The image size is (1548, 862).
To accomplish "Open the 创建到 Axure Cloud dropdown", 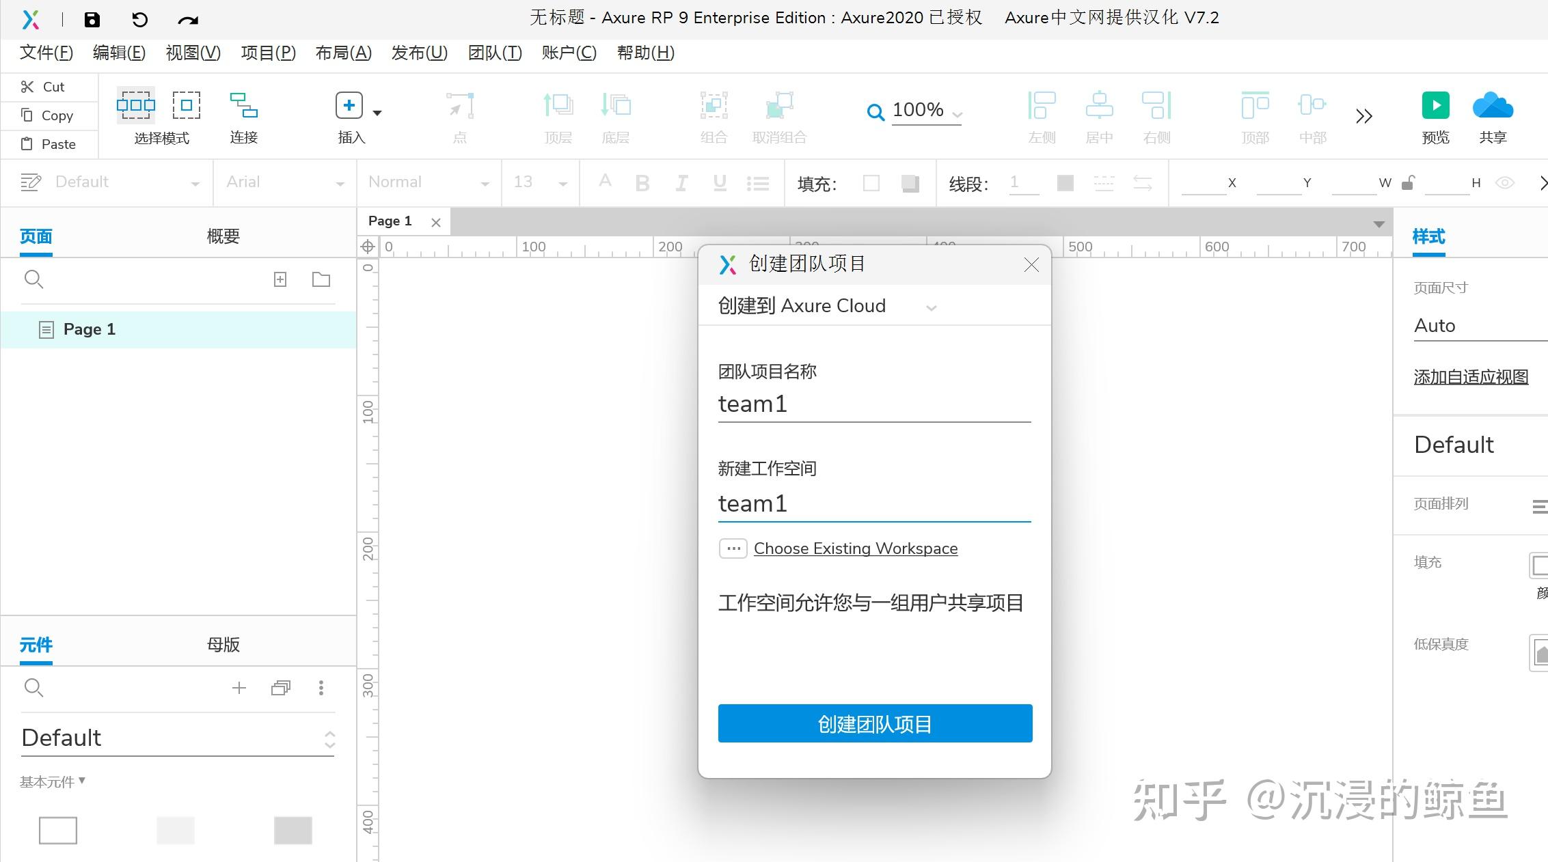I will tap(932, 307).
